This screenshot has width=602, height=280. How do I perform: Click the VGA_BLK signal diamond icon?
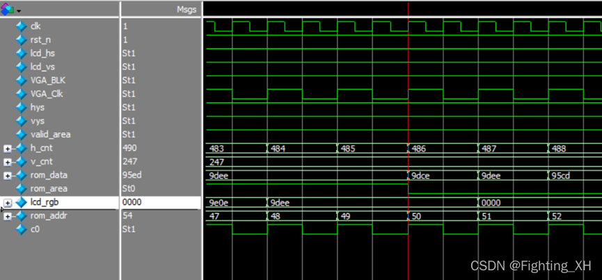click(x=21, y=81)
